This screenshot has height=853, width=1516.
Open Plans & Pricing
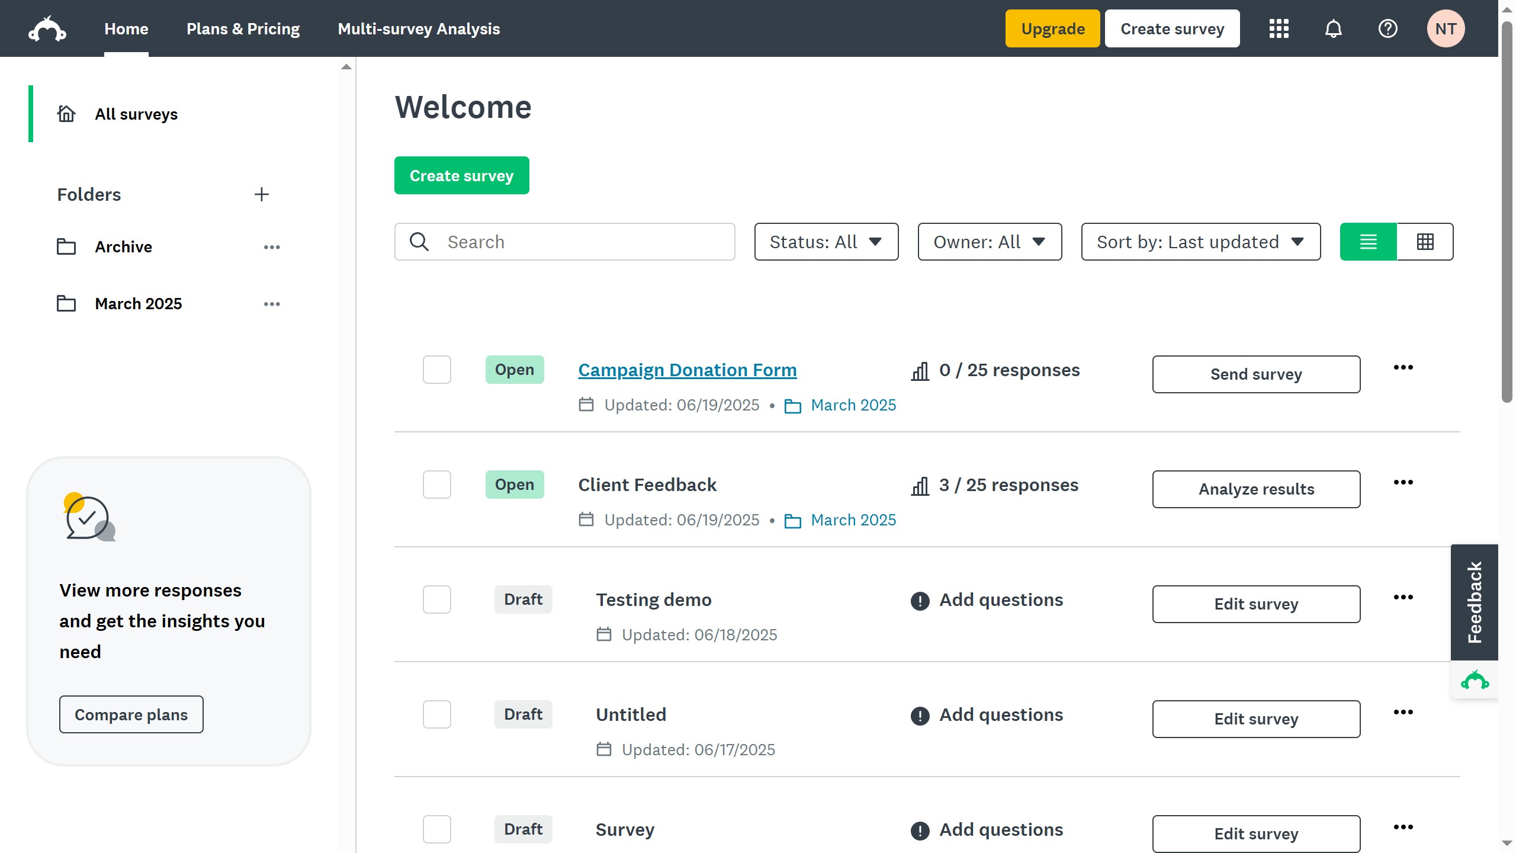point(243,28)
